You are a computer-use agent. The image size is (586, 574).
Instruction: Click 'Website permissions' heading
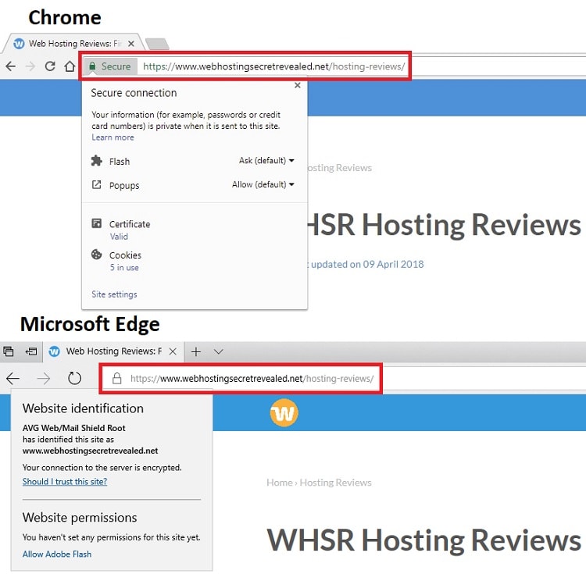pos(80,518)
